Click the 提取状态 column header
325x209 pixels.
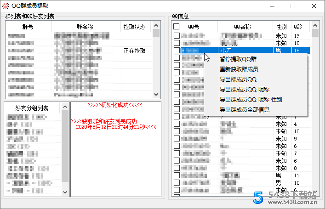(135, 27)
